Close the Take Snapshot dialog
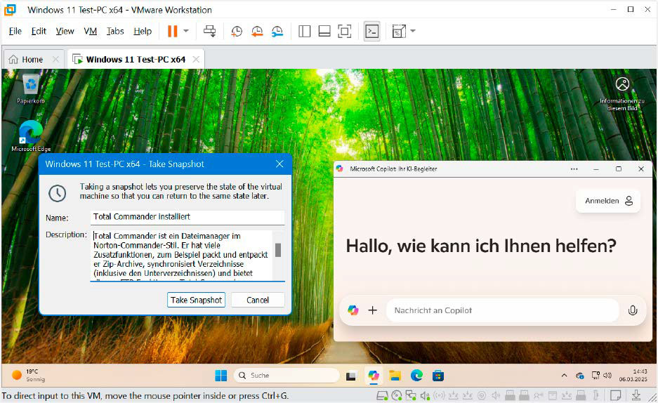Viewport: 658px width, 403px height. point(279,164)
